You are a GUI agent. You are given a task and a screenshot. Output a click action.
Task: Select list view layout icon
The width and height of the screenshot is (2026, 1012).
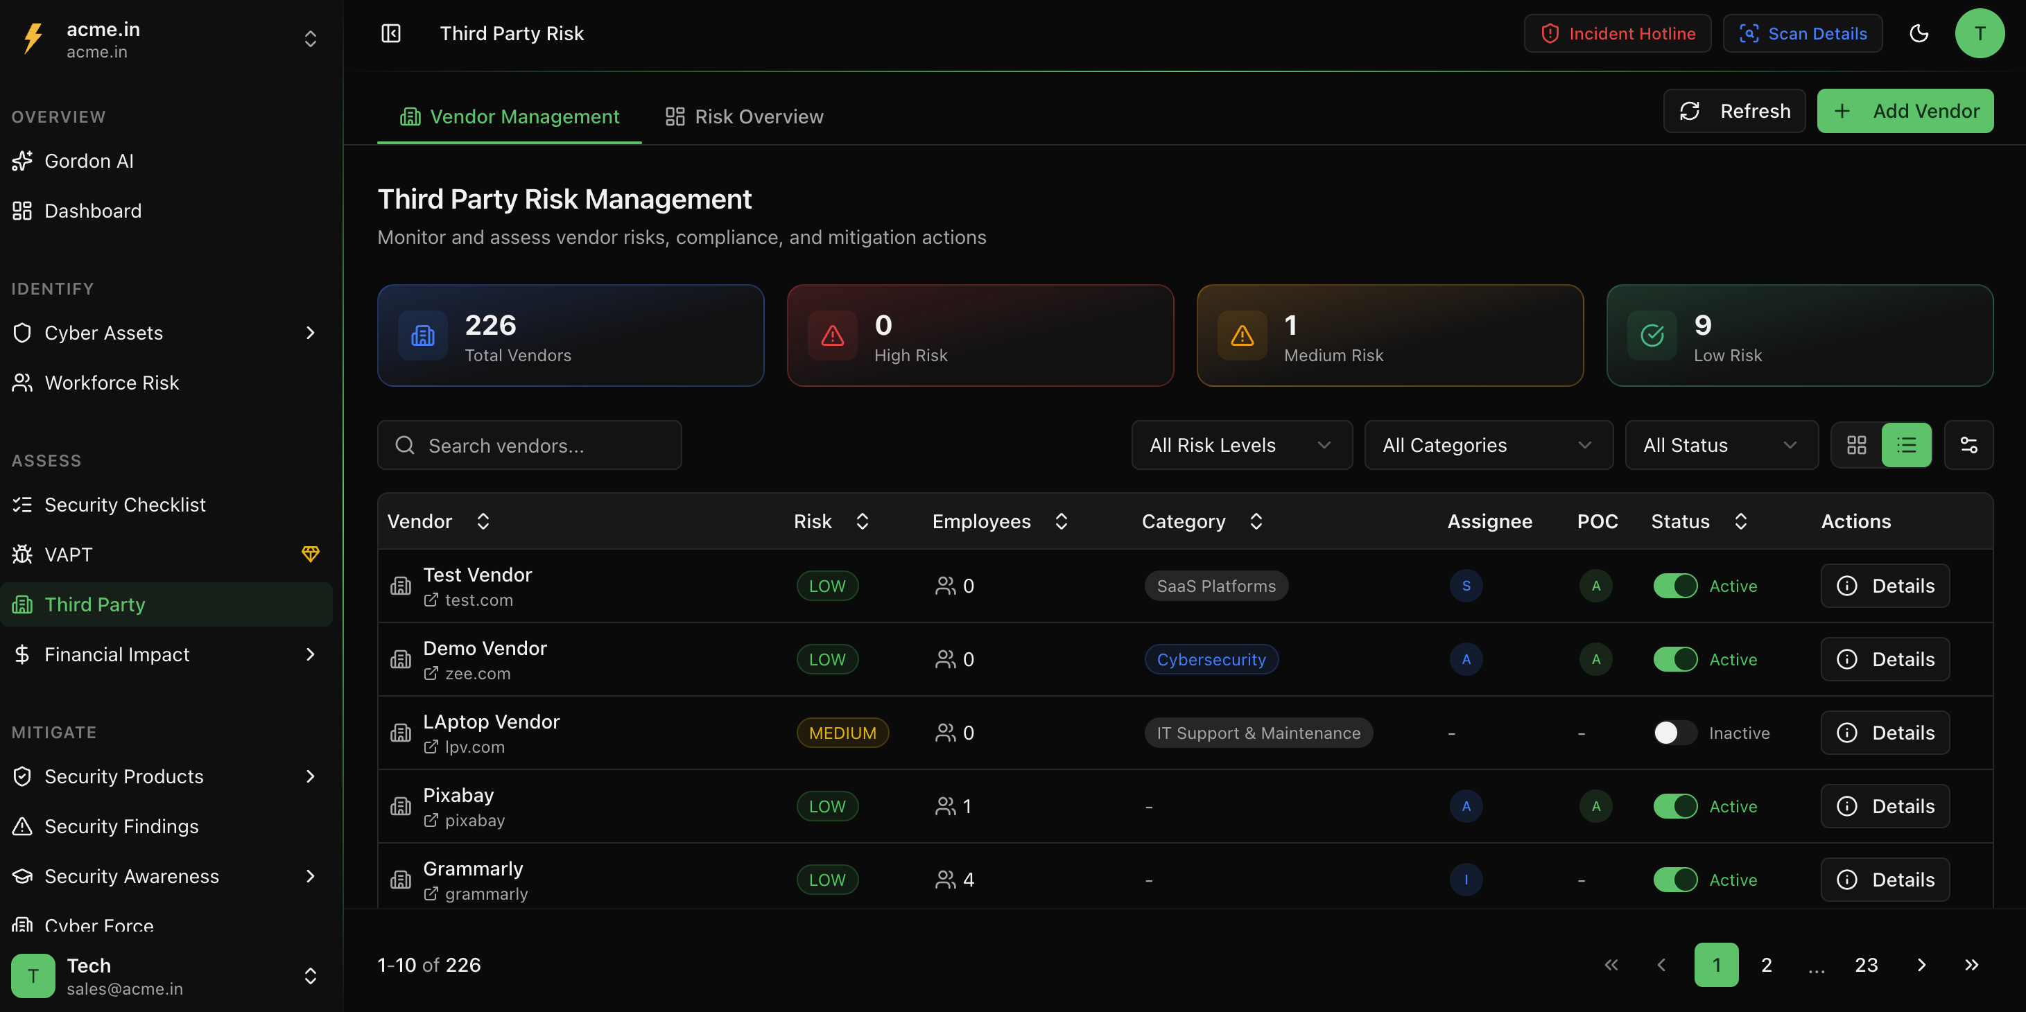1905,445
